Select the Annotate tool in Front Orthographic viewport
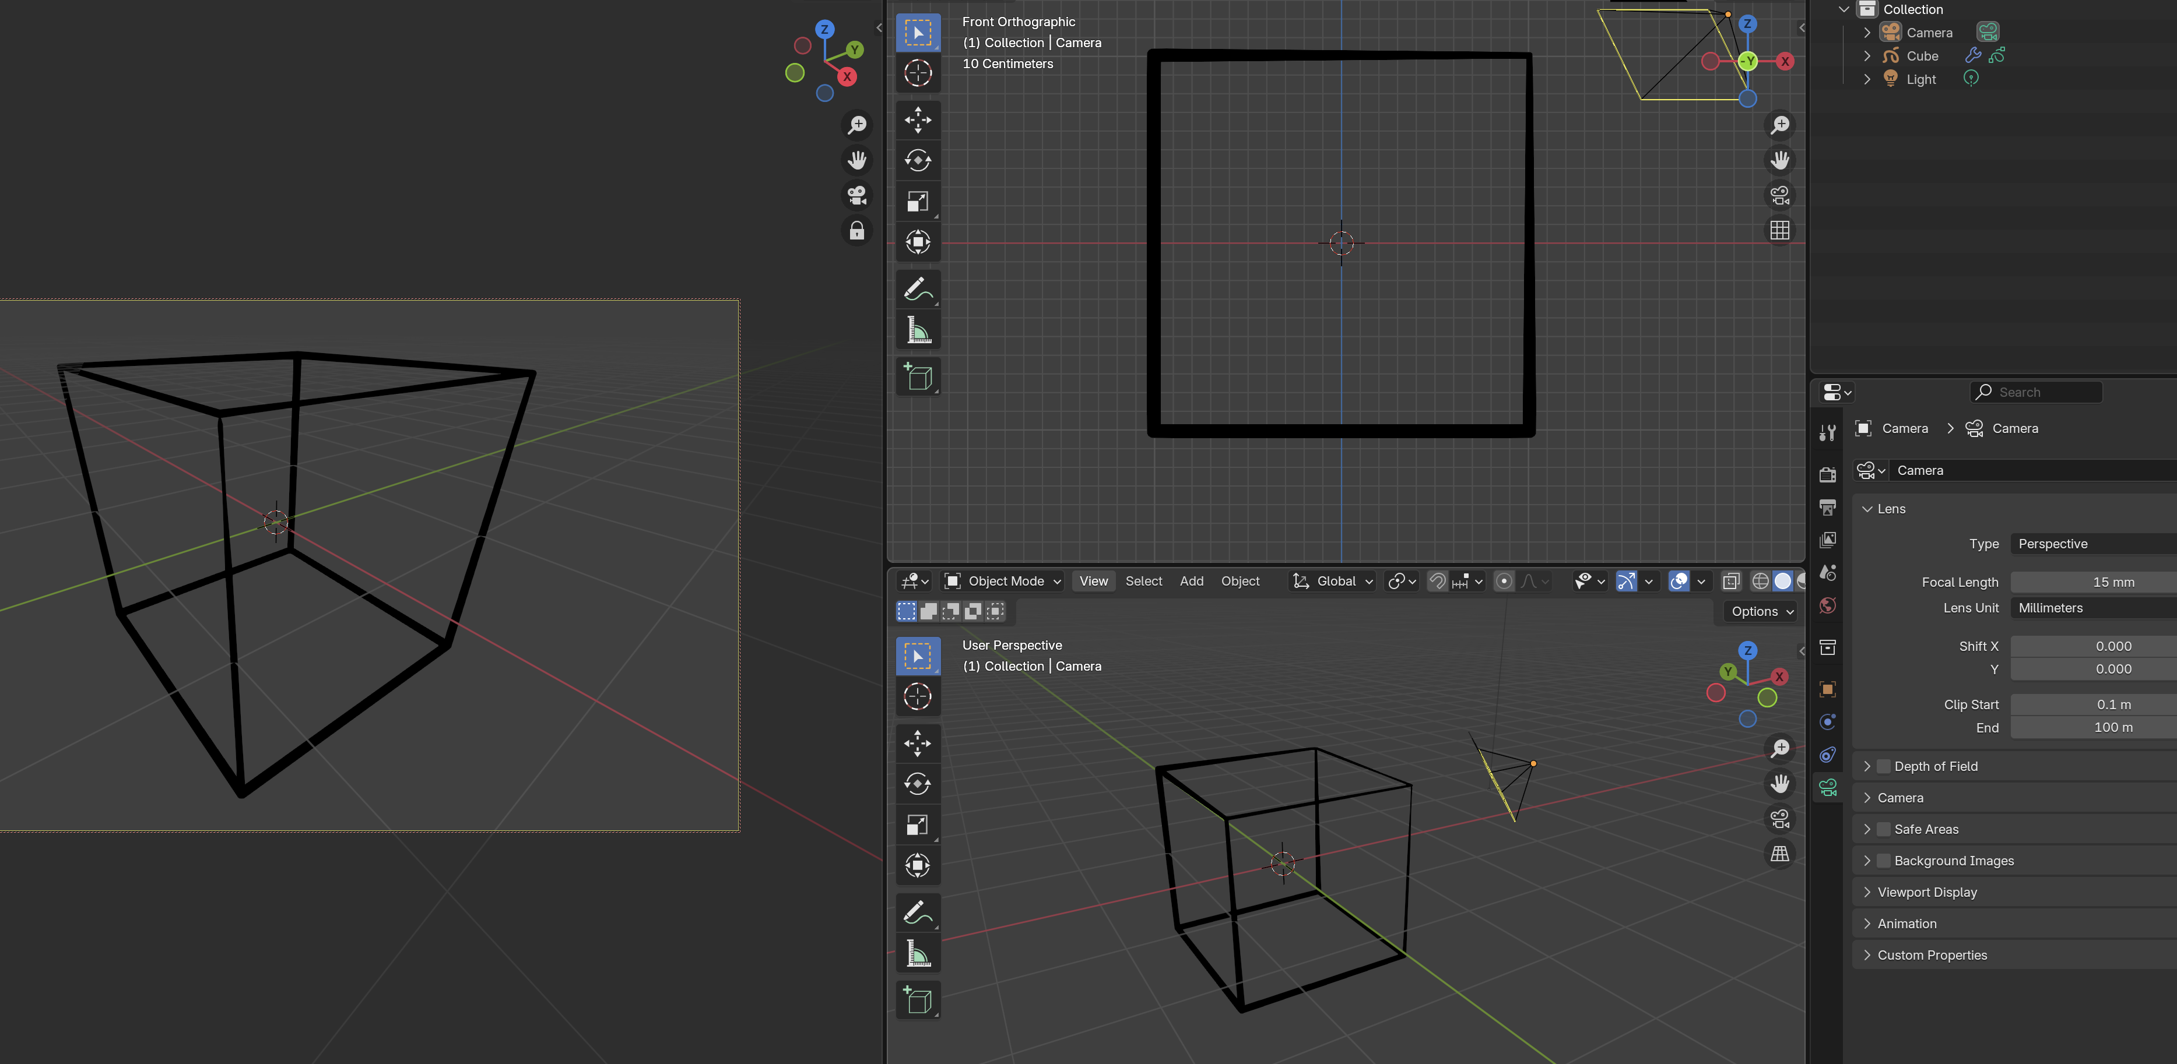2177x1064 pixels. pyautogui.click(x=918, y=289)
